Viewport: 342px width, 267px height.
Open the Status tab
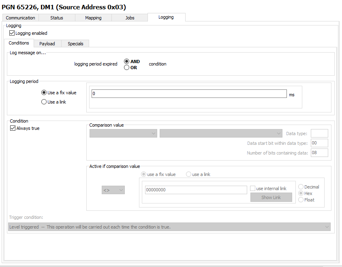[57, 18]
